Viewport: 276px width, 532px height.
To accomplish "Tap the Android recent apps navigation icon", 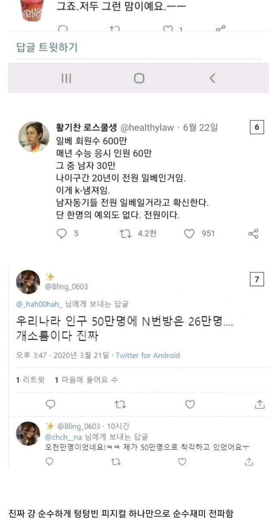I will tap(66, 78).
